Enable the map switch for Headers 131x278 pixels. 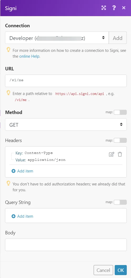(x=120, y=140)
